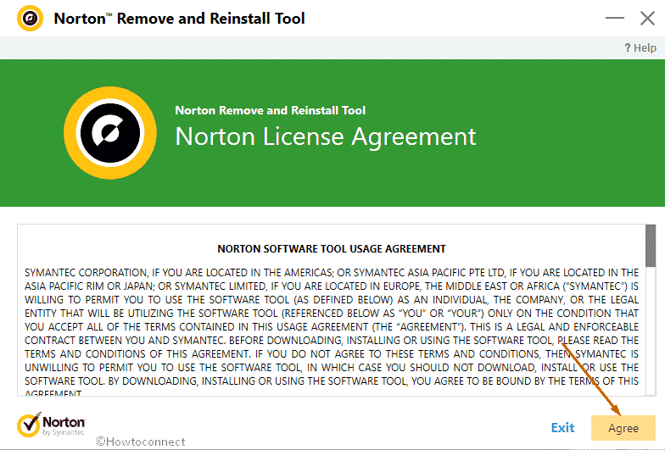
Task: Click the Exit link
Action: (x=562, y=428)
